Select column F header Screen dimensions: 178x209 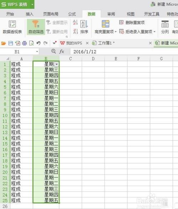point(138,59)
